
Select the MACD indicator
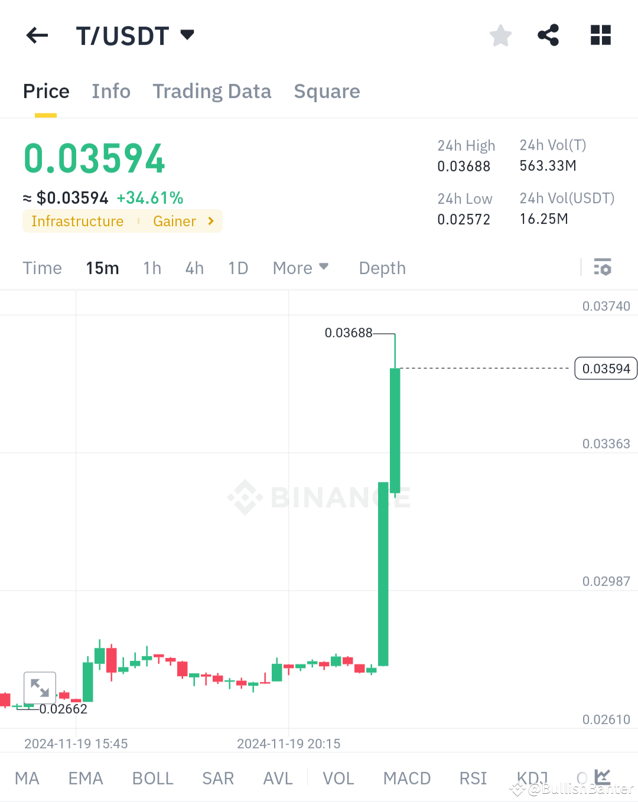coord(406,778)
